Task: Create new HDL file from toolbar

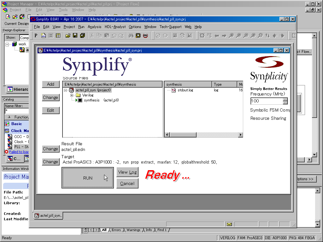Action: tap(44, 36)
